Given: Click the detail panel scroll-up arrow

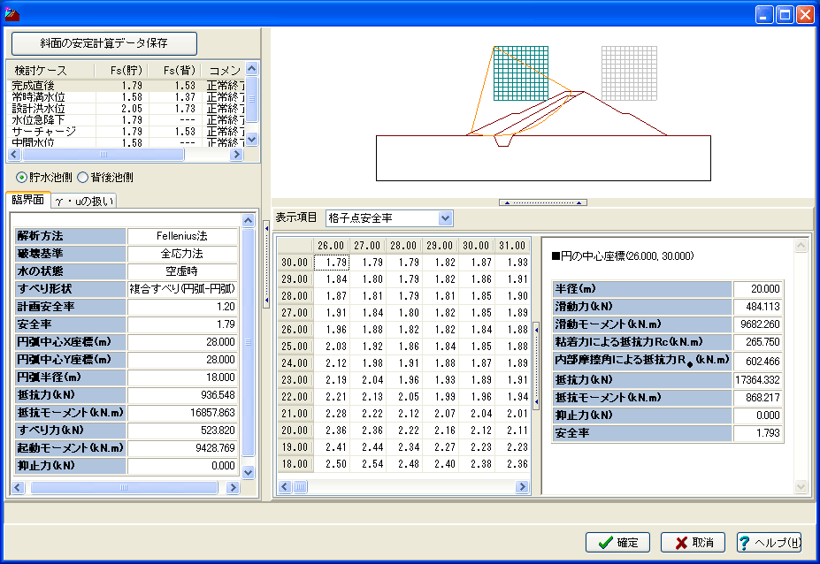Looking at the screenshot, I should 801,245.
